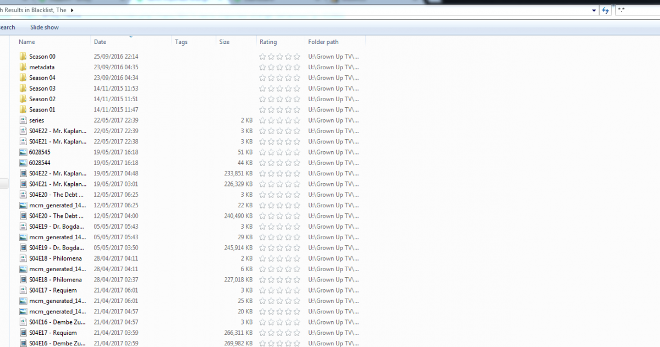
Task: Select the Season 03 folder icon
Action: tap(23, 89)
